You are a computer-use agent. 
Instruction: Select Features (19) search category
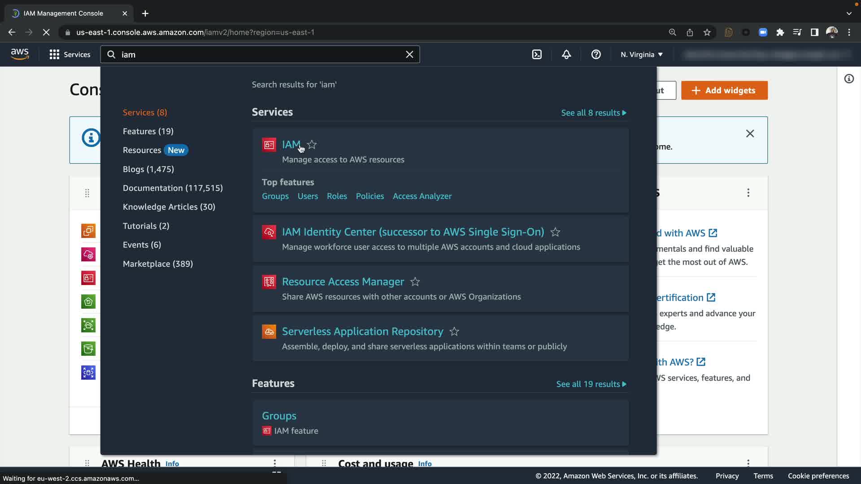coord(148,131)
